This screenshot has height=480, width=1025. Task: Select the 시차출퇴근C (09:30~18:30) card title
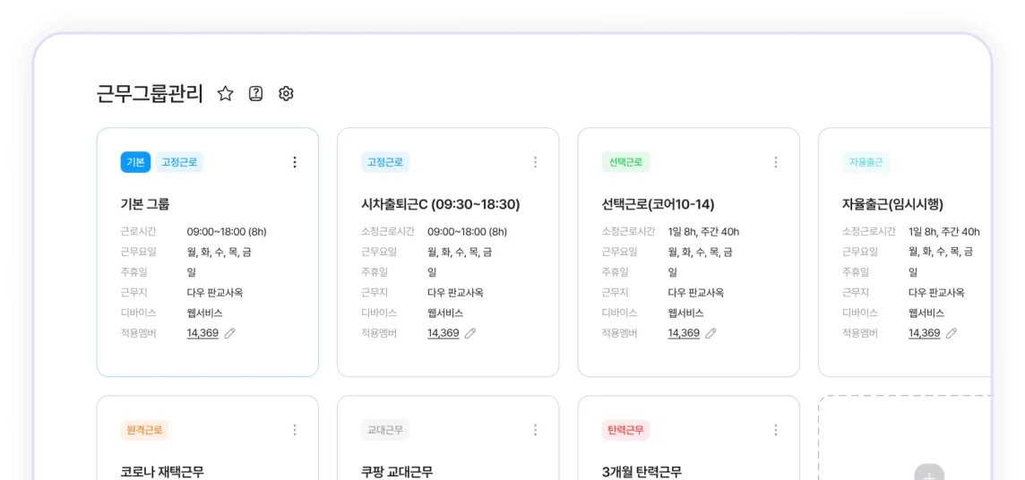point(441,204)
